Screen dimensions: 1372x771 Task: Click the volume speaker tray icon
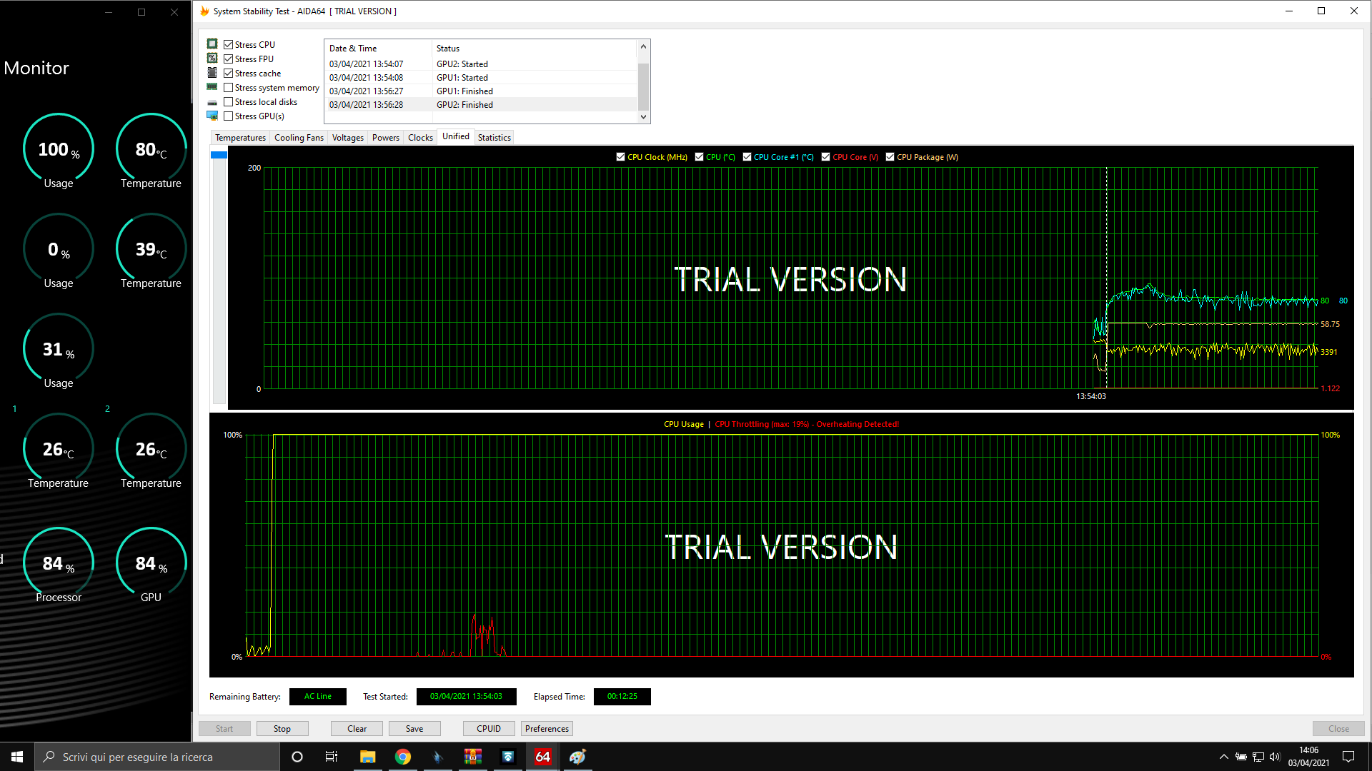[1276, 757]
